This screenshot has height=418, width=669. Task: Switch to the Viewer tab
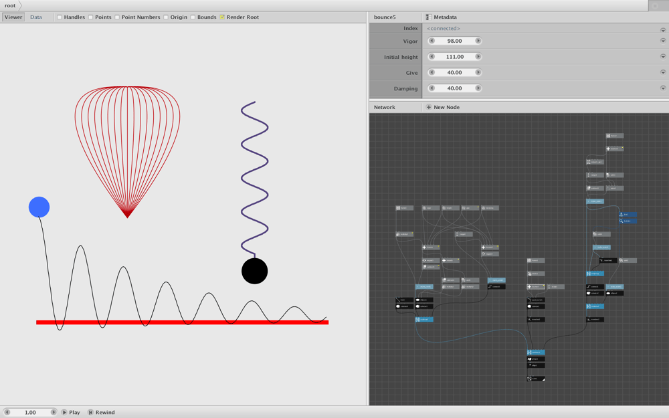tap(13, 17)
